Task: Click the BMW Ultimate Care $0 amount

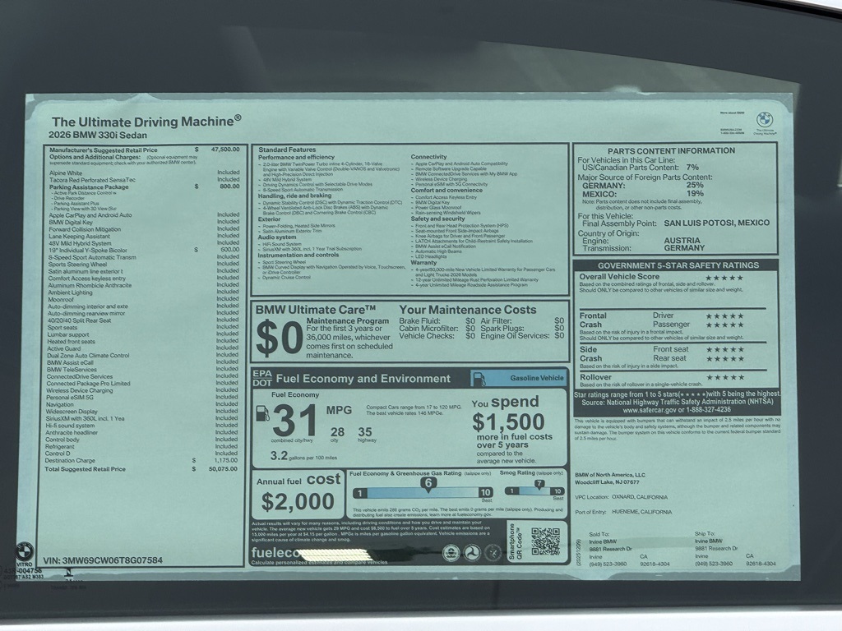Action: 278,337
